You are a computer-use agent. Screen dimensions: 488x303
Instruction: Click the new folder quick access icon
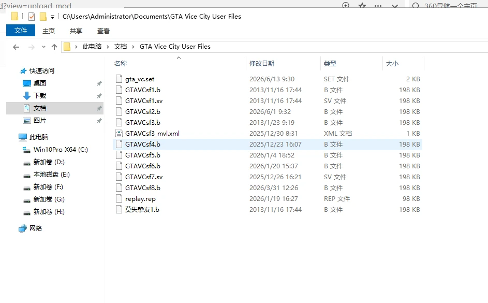(x=43, y=17)
